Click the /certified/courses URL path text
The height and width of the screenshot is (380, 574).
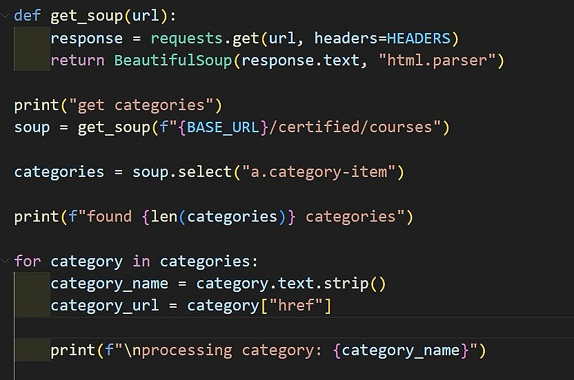(x=352, y=127)
